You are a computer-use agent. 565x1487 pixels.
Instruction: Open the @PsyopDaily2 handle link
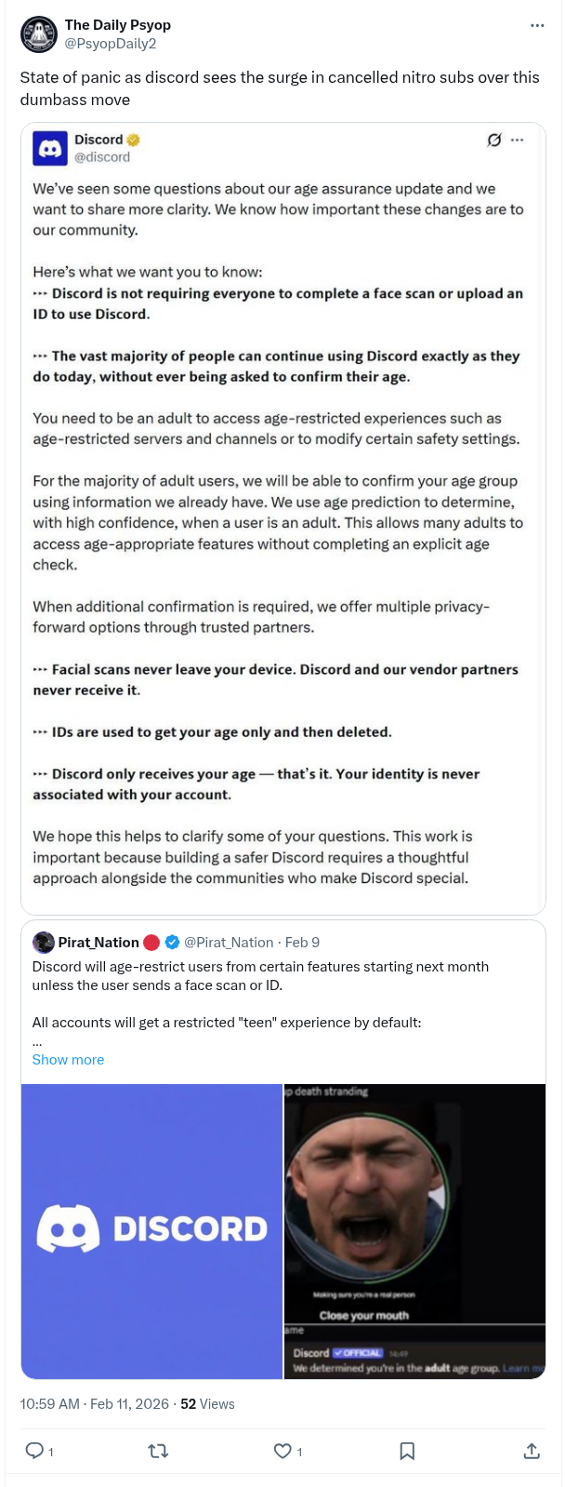tap(110, 43)
